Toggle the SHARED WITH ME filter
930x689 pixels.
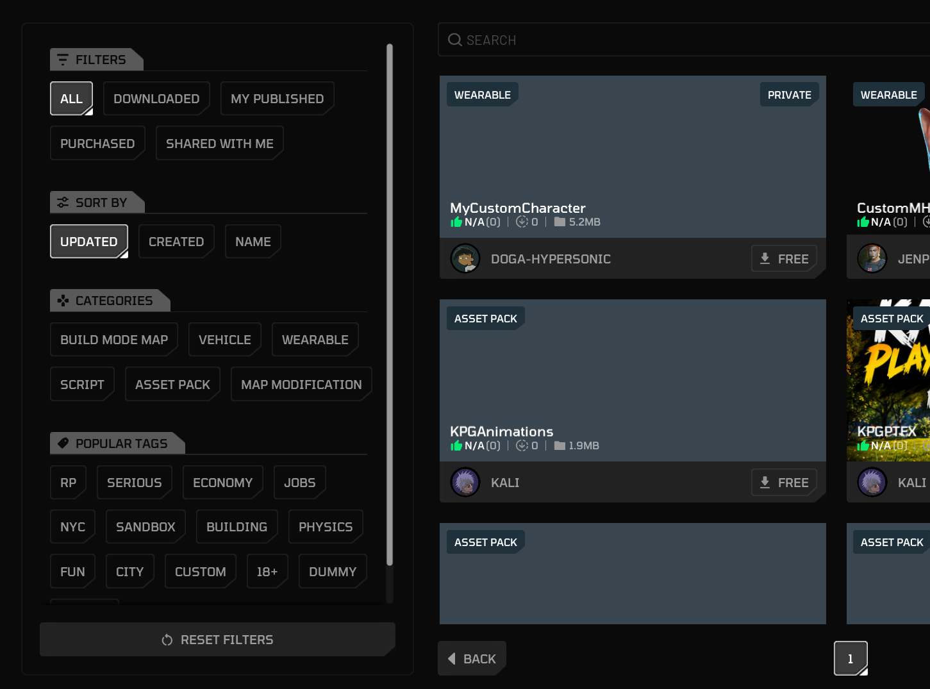(x=219, y=144)
